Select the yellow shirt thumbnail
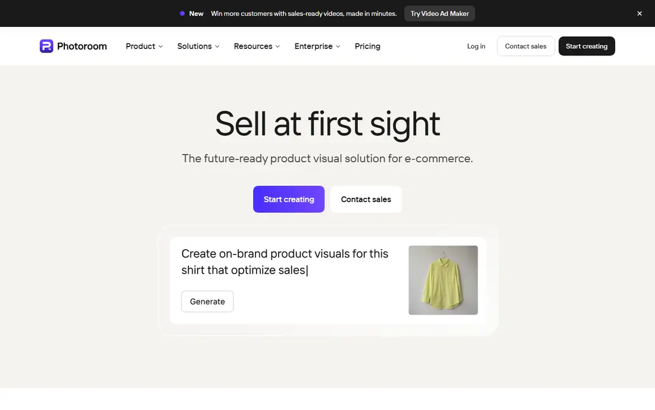 (x=443, y=280)
